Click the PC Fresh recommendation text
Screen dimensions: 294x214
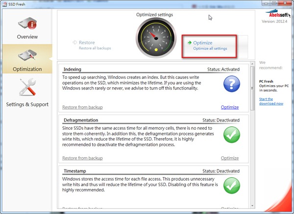point(274,86)
